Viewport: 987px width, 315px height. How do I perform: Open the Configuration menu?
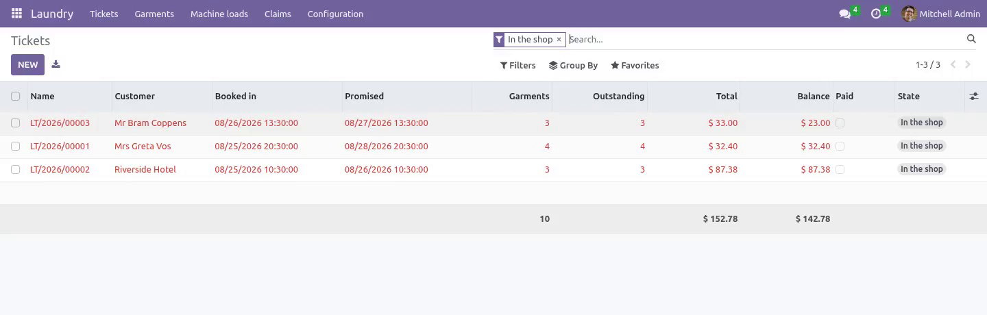[335, 14]
